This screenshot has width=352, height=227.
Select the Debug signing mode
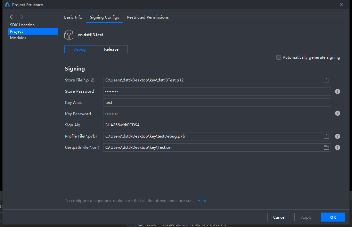79,49
